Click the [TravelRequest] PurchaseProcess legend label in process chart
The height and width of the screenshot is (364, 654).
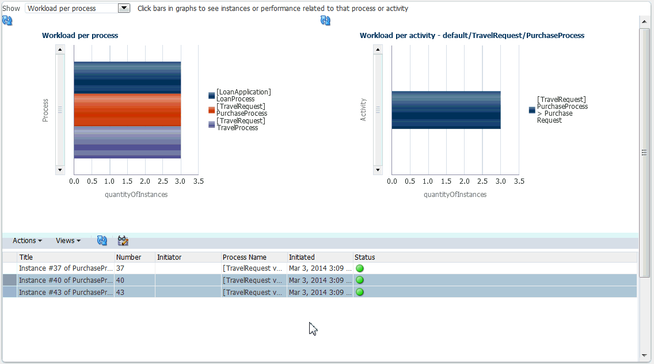(241, 110)
